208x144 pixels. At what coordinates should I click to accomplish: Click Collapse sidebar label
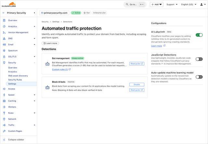point(16,140)
